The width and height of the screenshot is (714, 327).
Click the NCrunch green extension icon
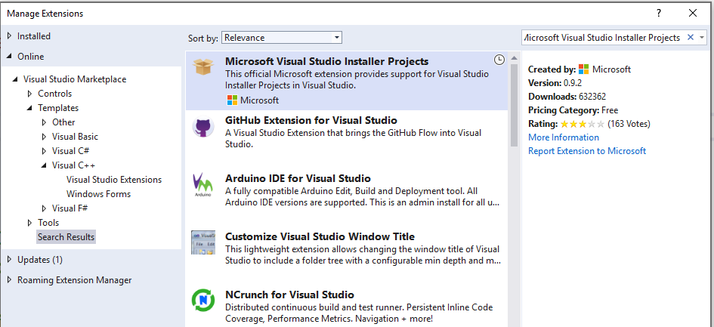[x=203, y=301]
